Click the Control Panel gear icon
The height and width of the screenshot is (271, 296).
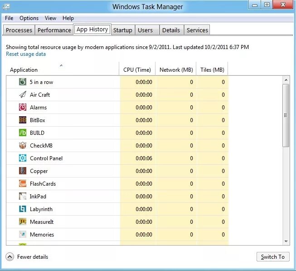[23, 158]
